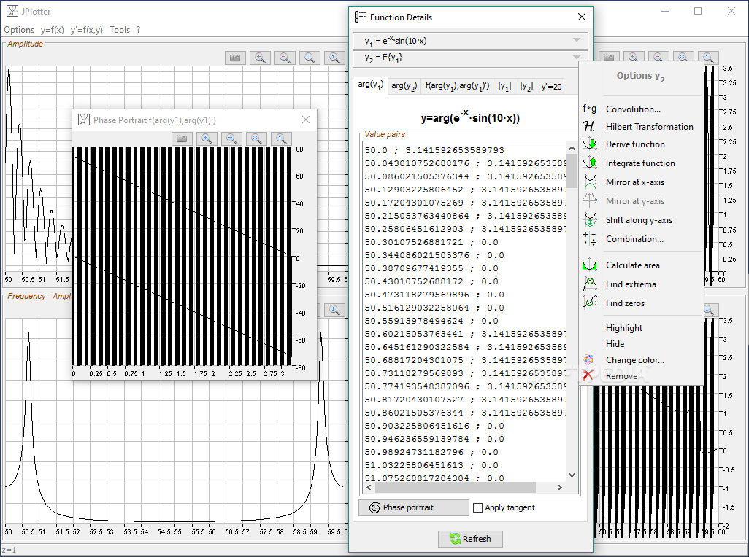The image size is (749, 557).
Task: Reset zoom on the top-right plot panel
Action: coord(708,58)
